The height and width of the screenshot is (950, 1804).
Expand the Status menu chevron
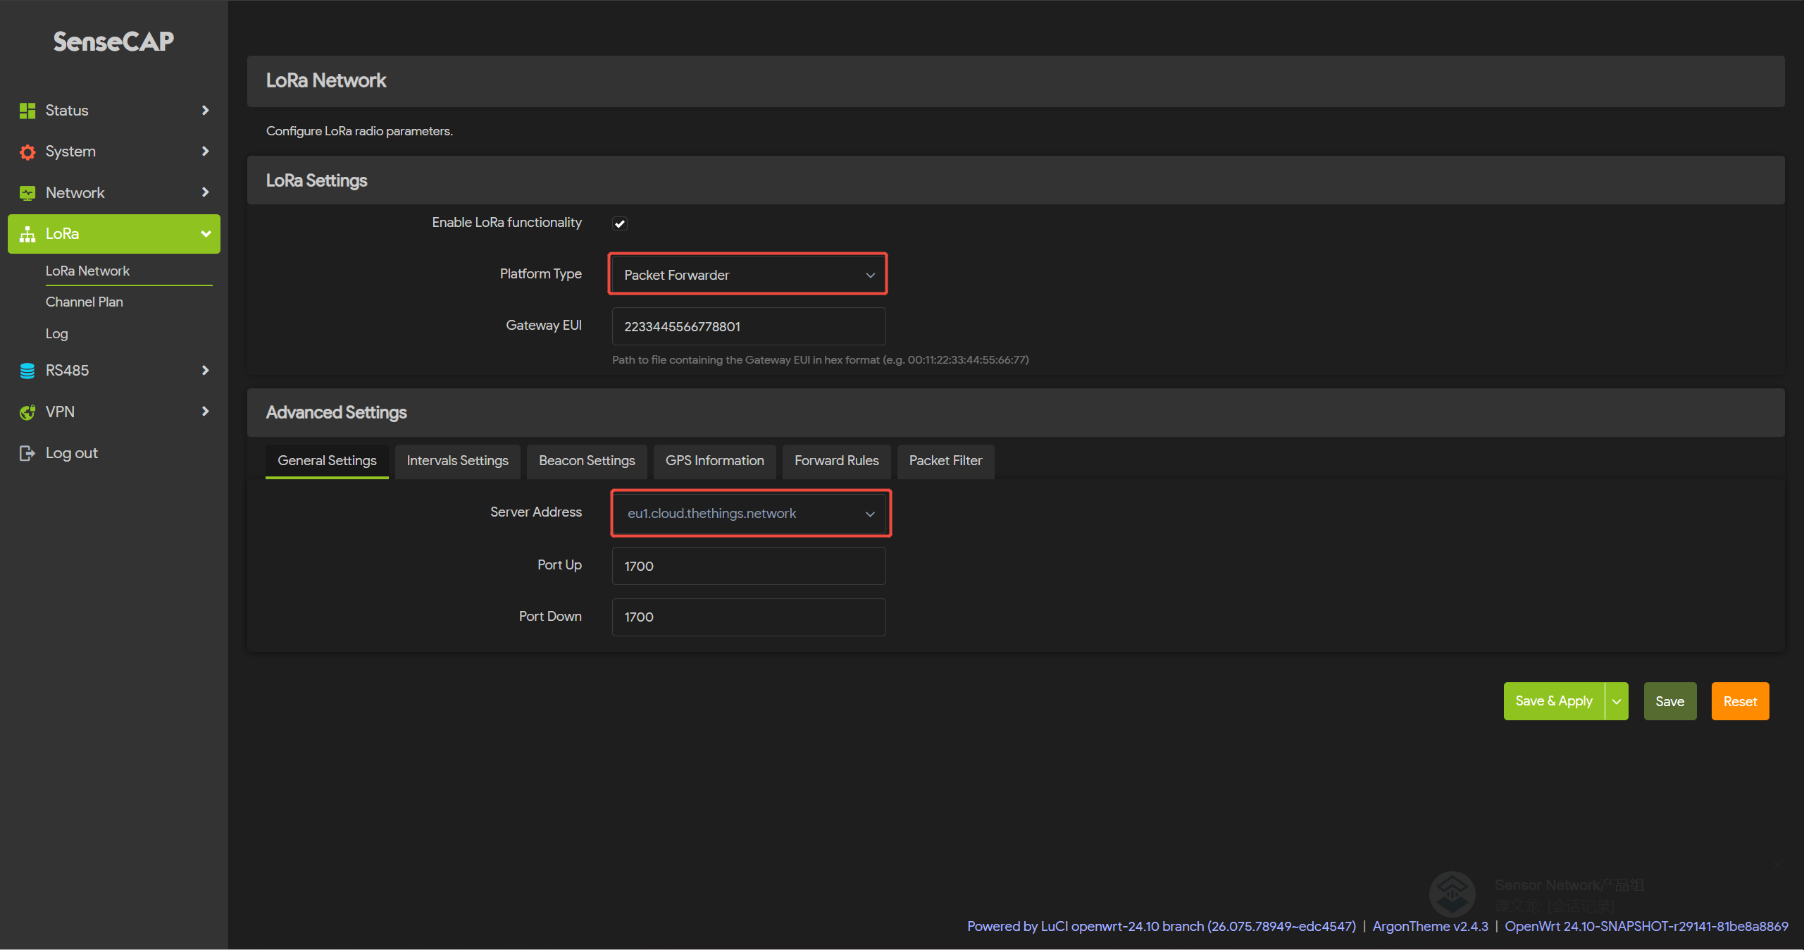tap(205, 111)
